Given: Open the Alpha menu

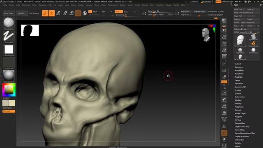Looking at the screenshot, I should (x=5, y=5).
